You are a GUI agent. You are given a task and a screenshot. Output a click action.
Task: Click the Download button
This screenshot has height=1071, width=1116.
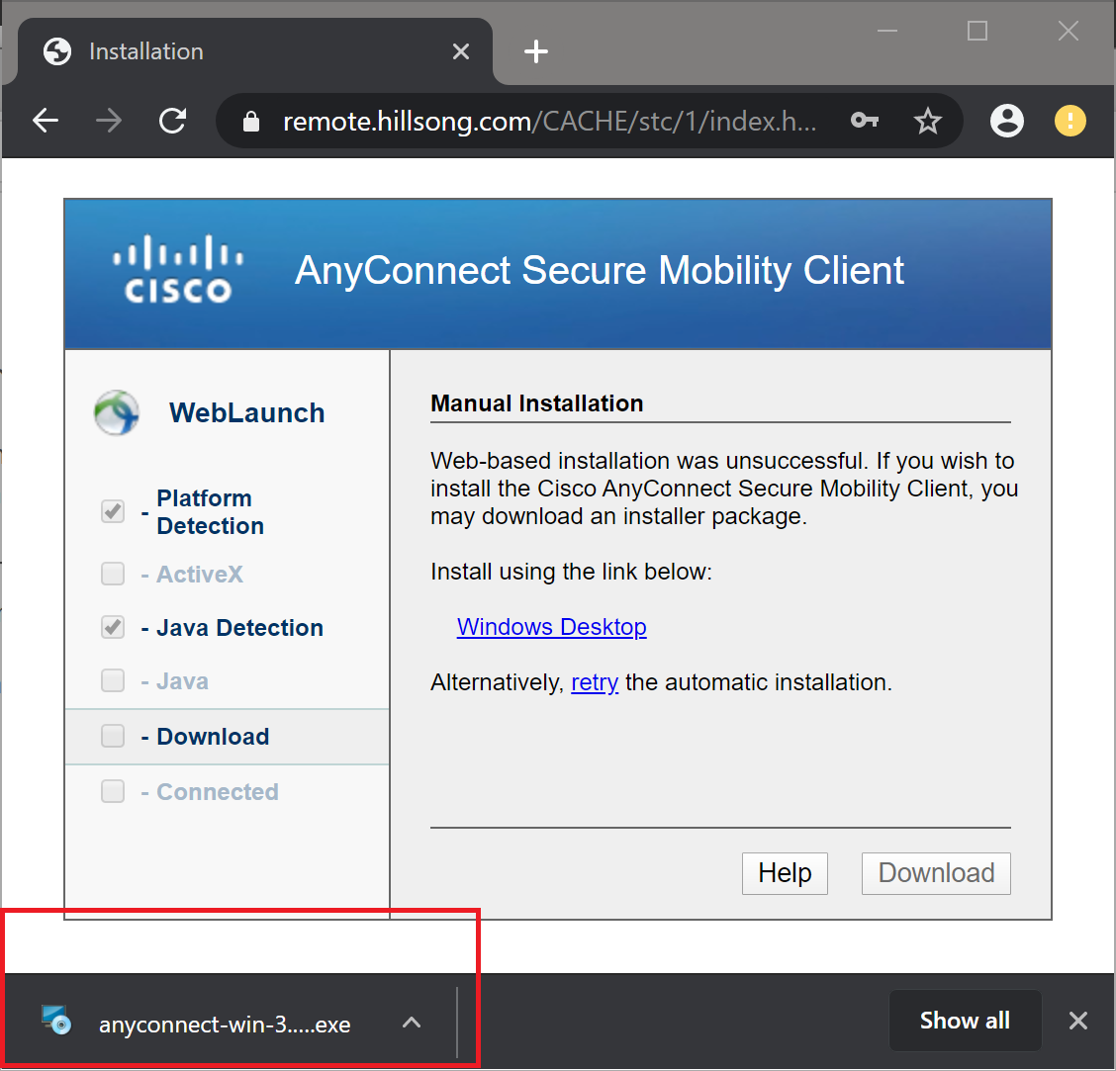point(936,873)
